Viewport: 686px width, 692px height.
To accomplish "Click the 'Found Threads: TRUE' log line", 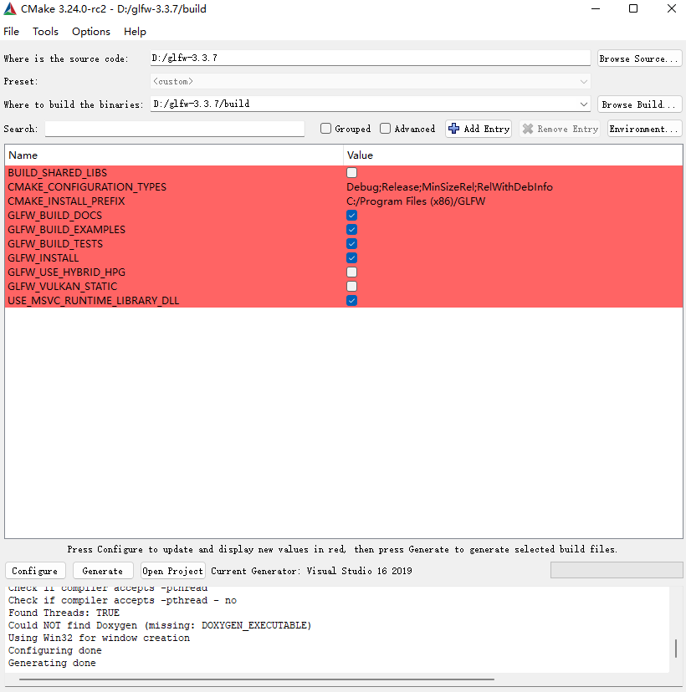I will pos(64,613).
